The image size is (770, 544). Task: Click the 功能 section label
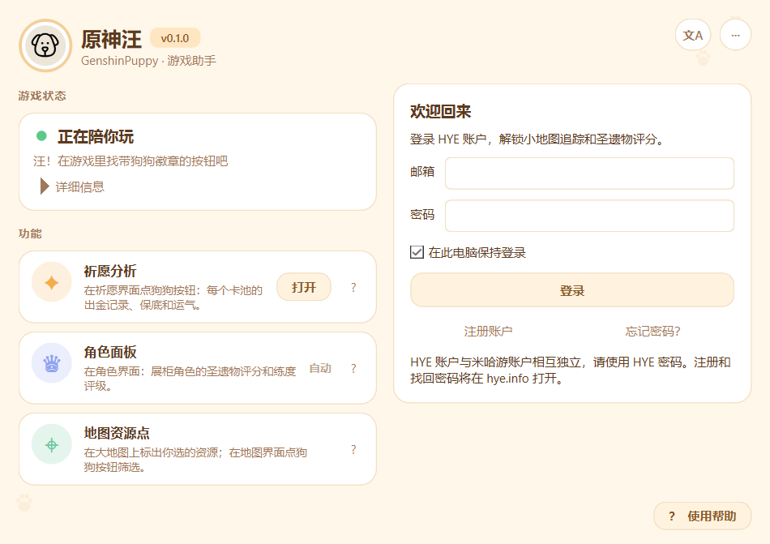pyautogui.click(x=30, y=233)
